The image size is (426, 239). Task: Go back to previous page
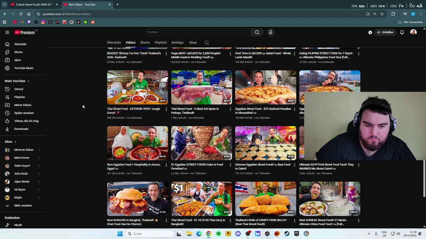point(5,14)
